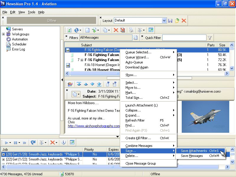Expand the 7-reply F-16 Fighting Falcon thread
The height and width of the screenshot is (177, 236).
tap(82, 60)
